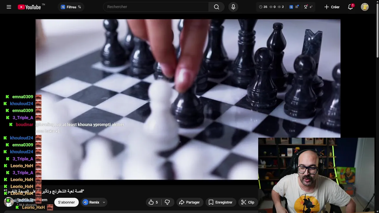
Task: Click the S'abonner subscribe button
Action: pyautogui.click(x=66, y=202)
